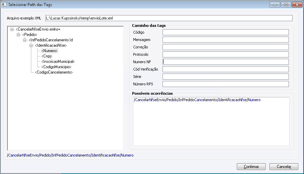Image resolution: width=304 pixels, height=174 pixels.
Task: Focus the Código input field
Action: pyautogui.click(x=226, y=32)
